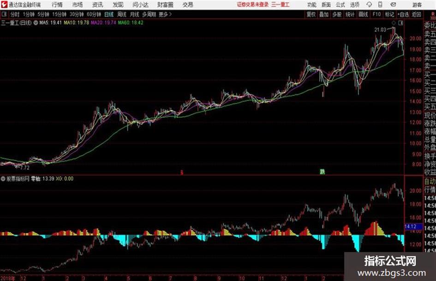Open the 问小达 menu

(x=140, y=5)
